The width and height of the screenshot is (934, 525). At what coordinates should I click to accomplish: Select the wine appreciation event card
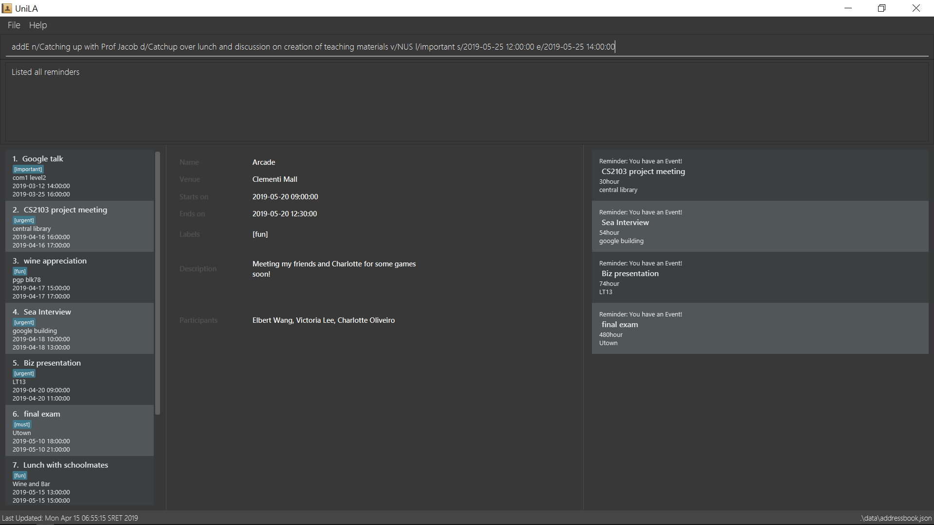79,278
